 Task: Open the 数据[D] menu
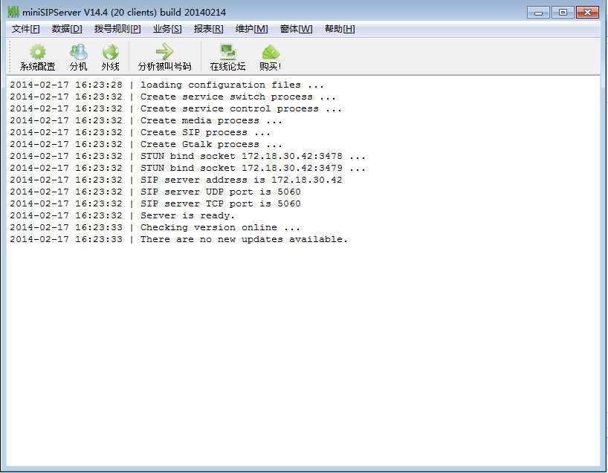(67, 29)
